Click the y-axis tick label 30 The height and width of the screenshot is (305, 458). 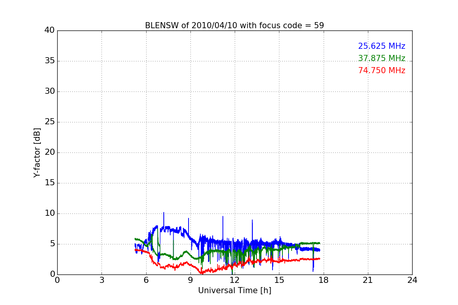pos(50,91)
